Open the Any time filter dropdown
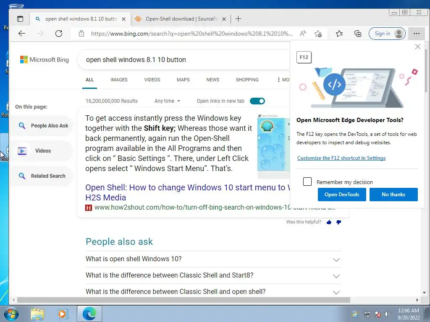Image resolution: width=430 pixels, height=322 pixels. point(167,101)
